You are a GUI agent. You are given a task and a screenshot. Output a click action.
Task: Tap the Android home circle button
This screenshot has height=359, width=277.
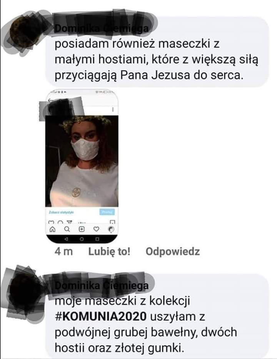click(82, 239)
